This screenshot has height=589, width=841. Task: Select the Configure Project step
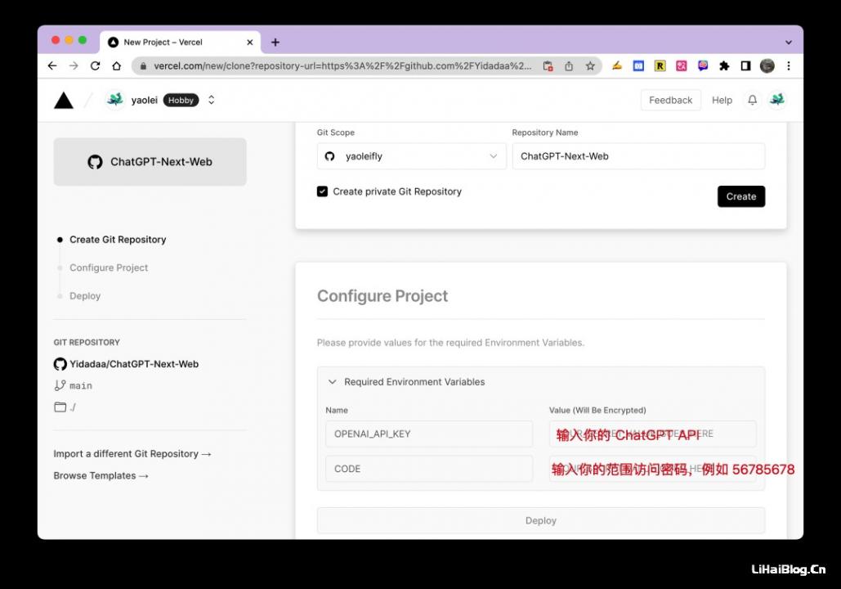pyautogui.click(x=109, y=268)
